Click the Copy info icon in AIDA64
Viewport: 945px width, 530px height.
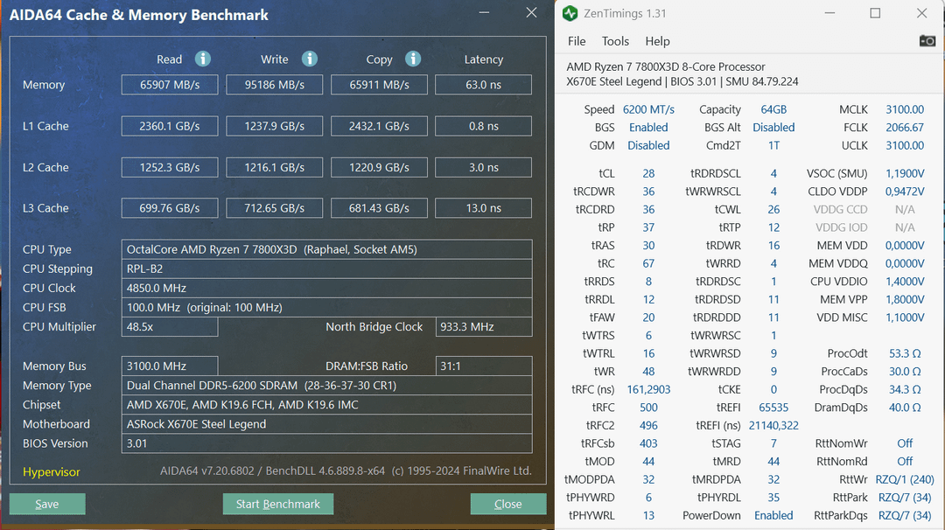413,59
